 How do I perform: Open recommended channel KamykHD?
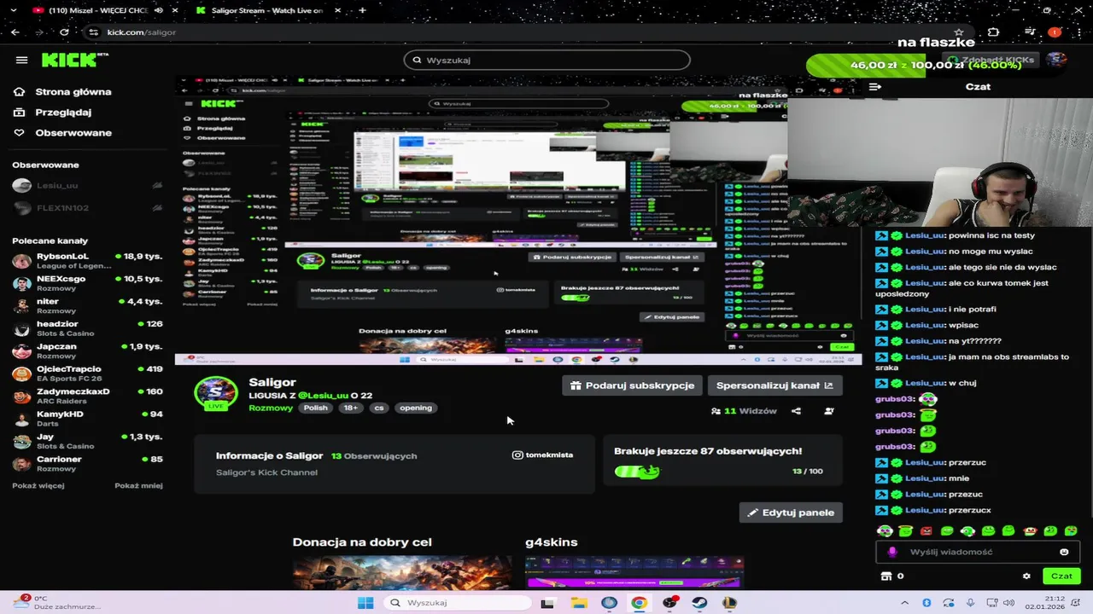click(x=87, y=418)
